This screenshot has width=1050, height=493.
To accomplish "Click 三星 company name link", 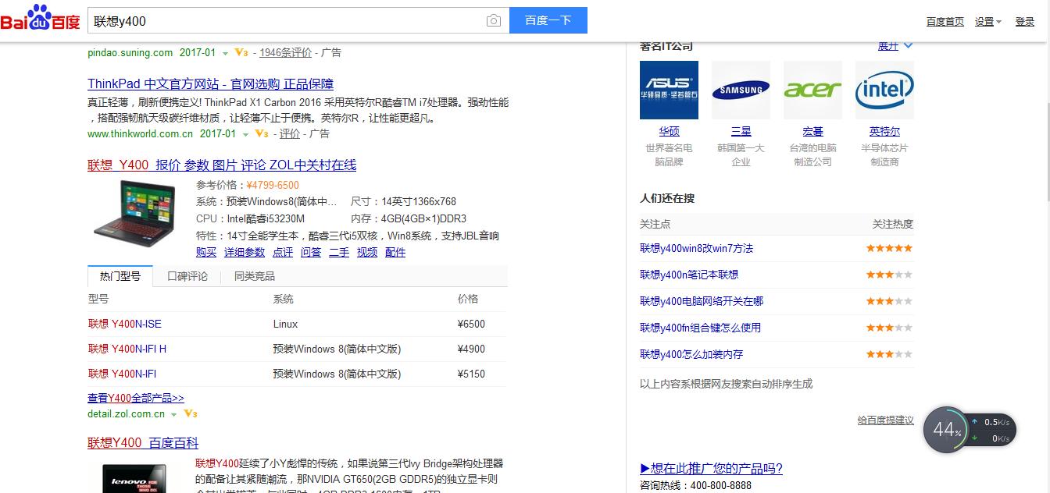I will pyautogui.click(x=741, y=132).
